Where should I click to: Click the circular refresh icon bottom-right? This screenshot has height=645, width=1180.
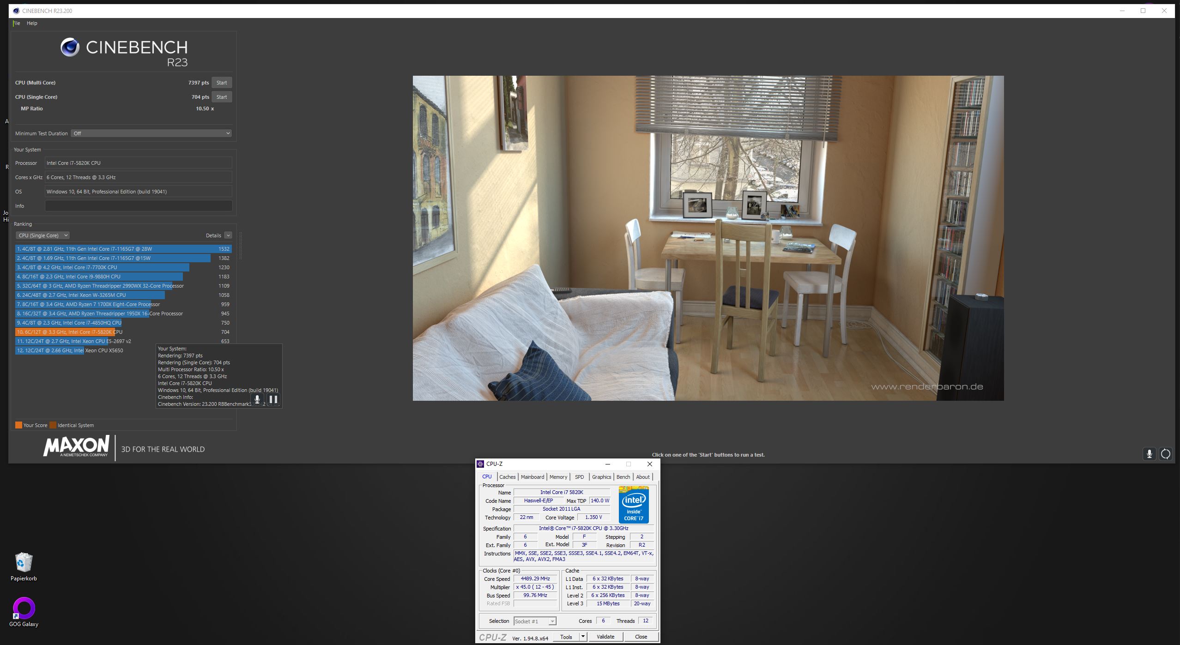(x=1165, y=454)
